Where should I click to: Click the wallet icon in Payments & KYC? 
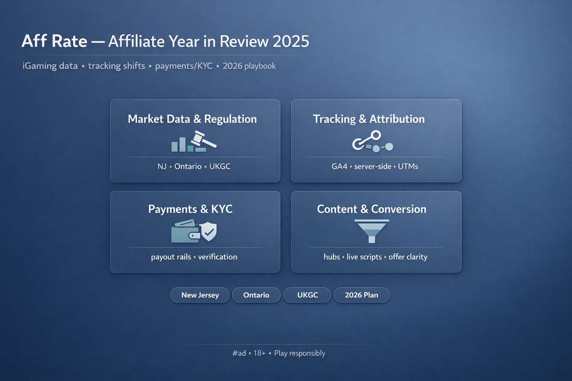(x=185, y=231)
